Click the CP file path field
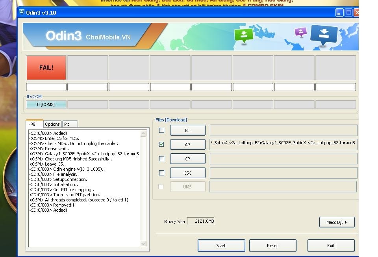 coord(283,158)
